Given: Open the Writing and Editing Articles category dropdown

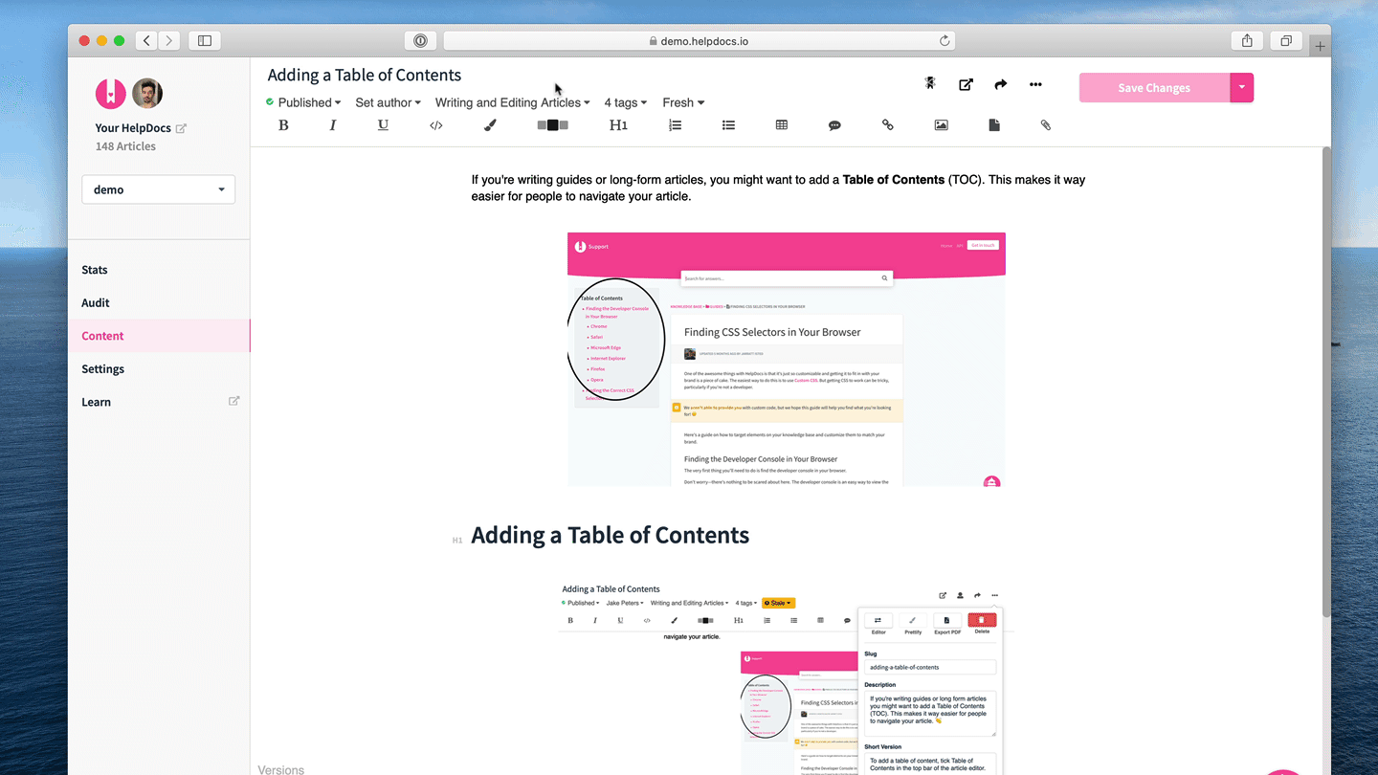Looking at the screenshot, I should [x=512, y=102].
